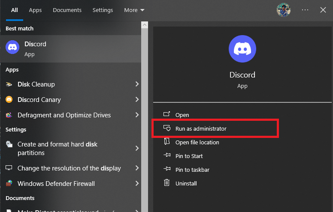Switch to the Apps tab
Image resolution: width=333 pixels, height=212 pixels.
(x=35, y=10)
